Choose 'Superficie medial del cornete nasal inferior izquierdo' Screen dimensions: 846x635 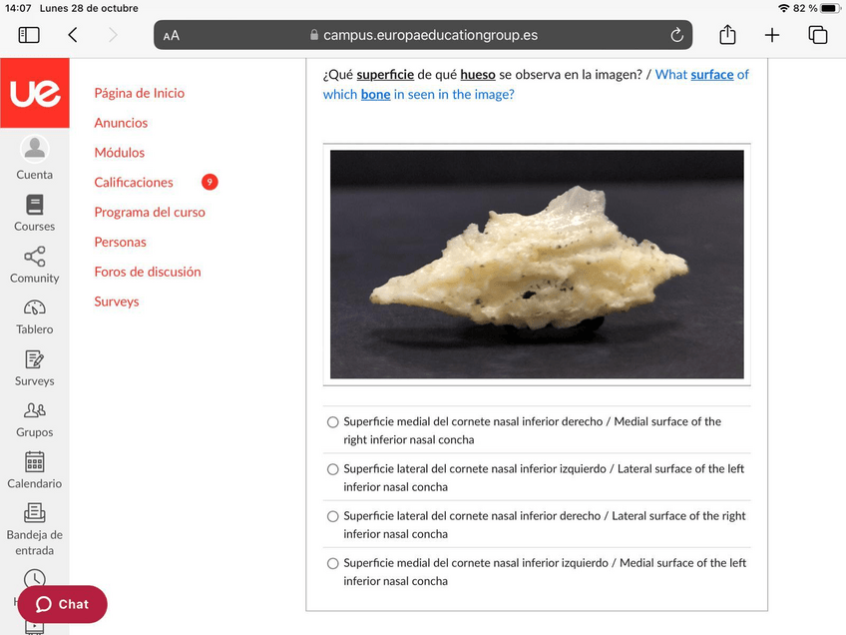(333, 564)
